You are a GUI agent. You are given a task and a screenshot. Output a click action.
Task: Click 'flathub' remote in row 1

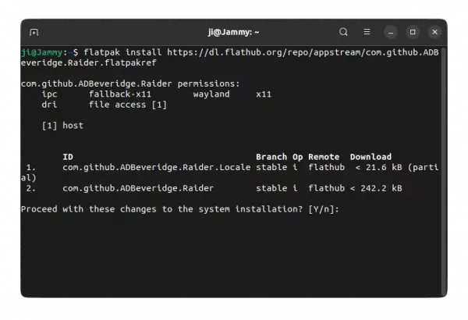point(327,167)
